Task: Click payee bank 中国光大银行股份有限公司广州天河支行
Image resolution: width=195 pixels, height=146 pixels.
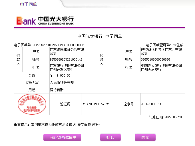Action: click(x=161, y=67)
